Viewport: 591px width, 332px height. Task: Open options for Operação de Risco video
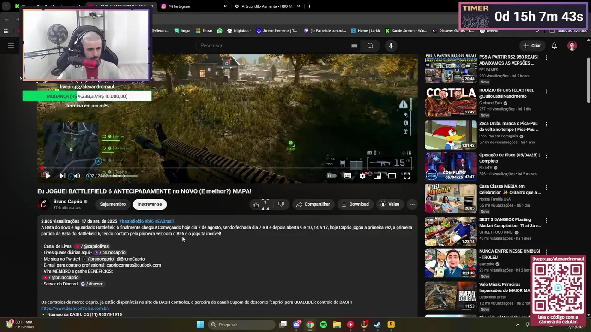(546, 156)
